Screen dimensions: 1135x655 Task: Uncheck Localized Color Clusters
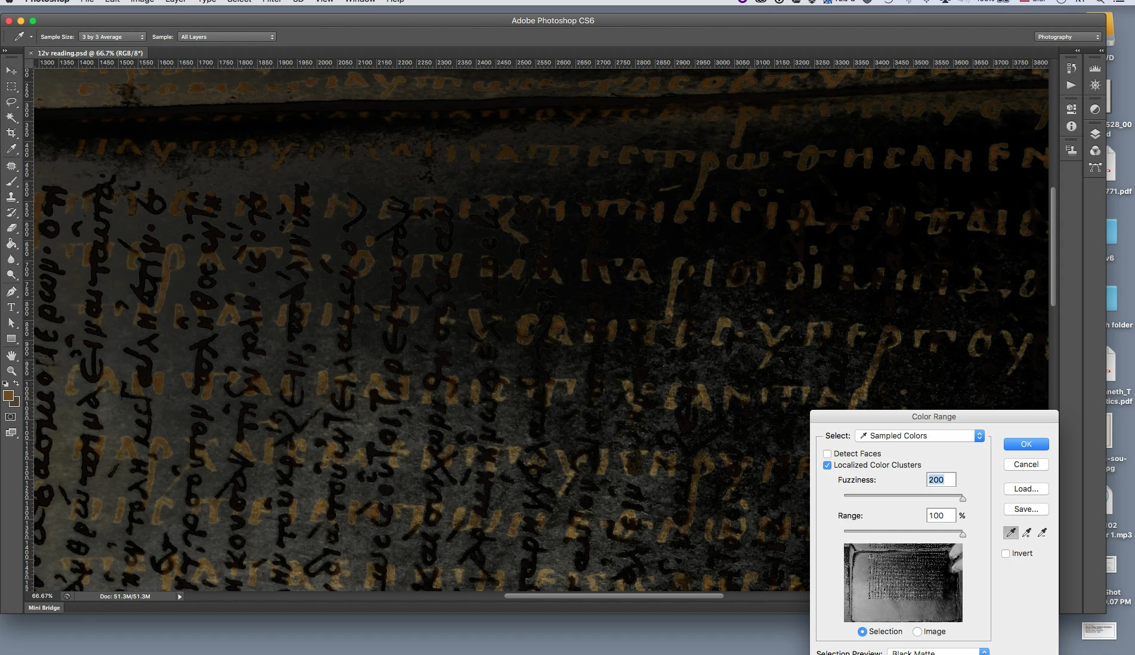click(827, 465)
